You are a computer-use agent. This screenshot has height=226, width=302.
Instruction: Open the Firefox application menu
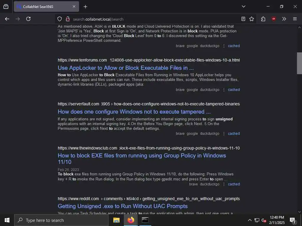[295, 19]
